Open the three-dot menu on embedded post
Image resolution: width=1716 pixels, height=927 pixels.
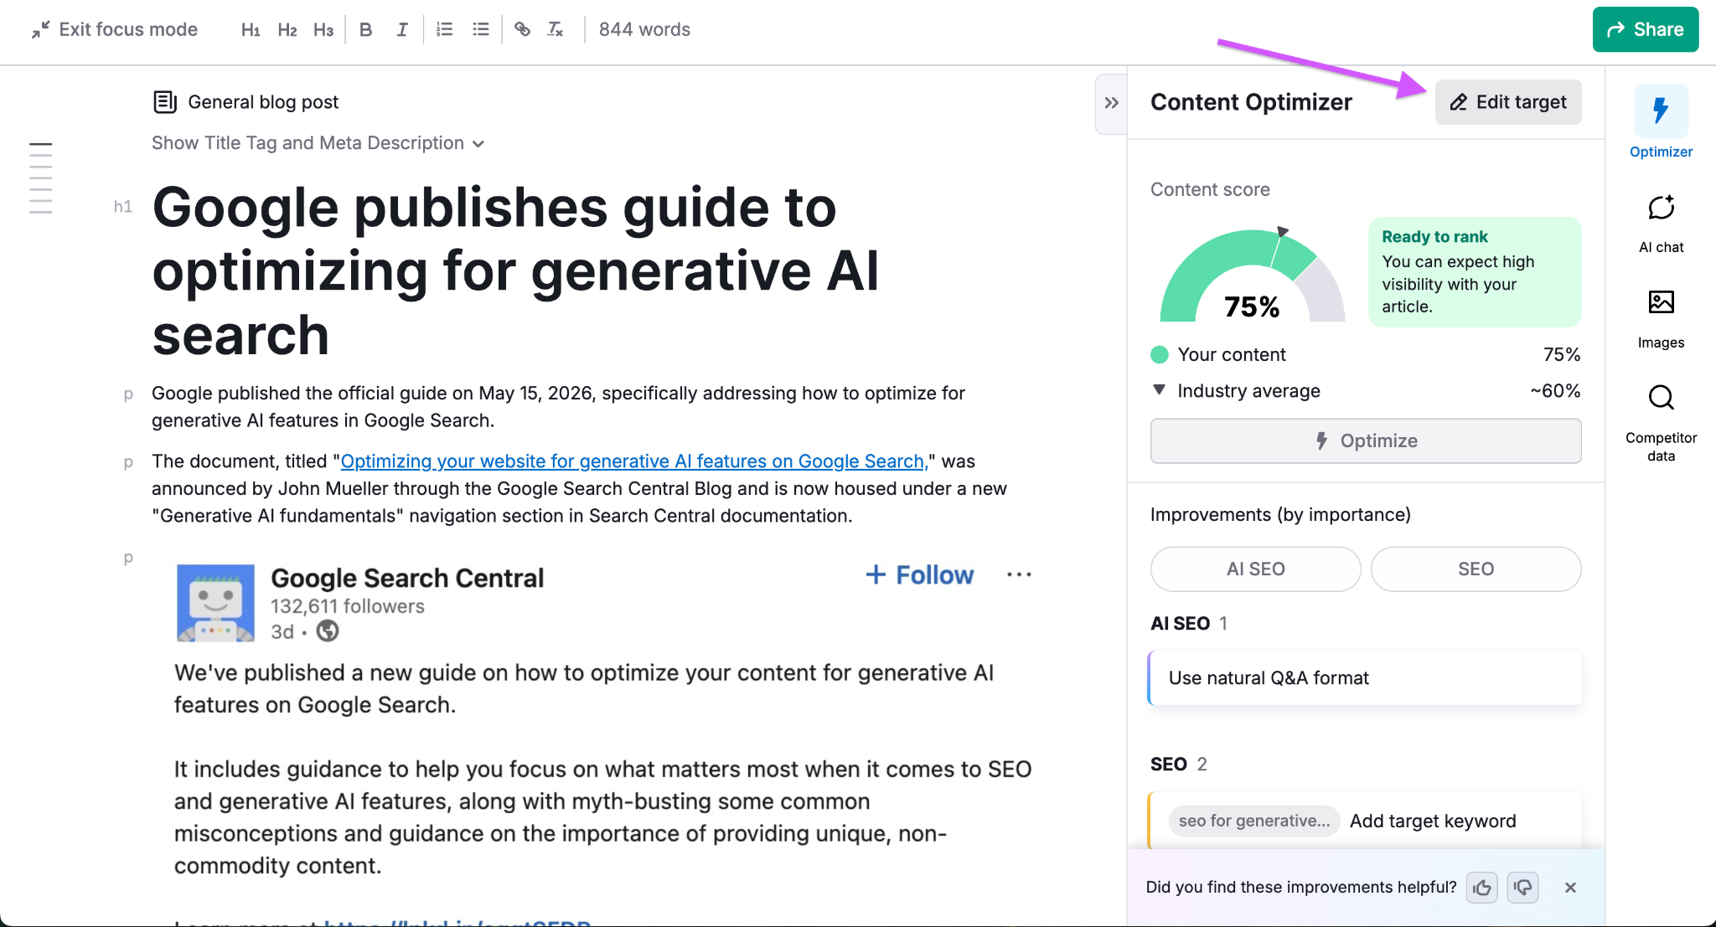pyautogui.click(x=1019, y=574)
